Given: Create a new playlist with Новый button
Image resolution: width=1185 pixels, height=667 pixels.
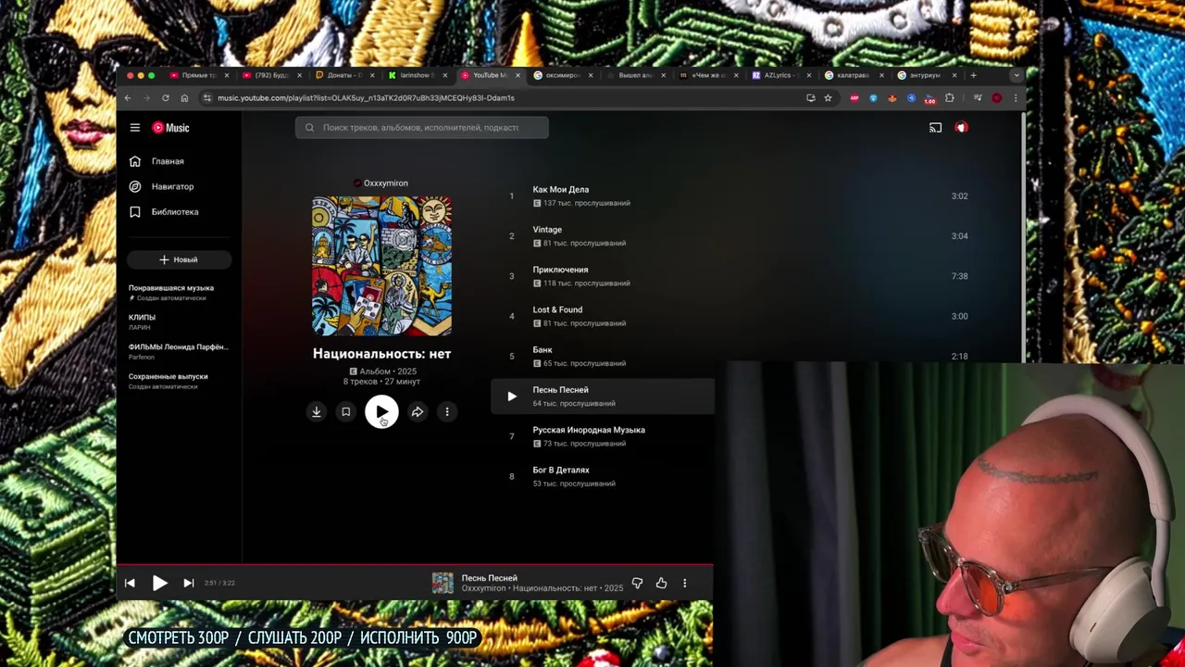Looking at the screenshot, I should (179, 259).
